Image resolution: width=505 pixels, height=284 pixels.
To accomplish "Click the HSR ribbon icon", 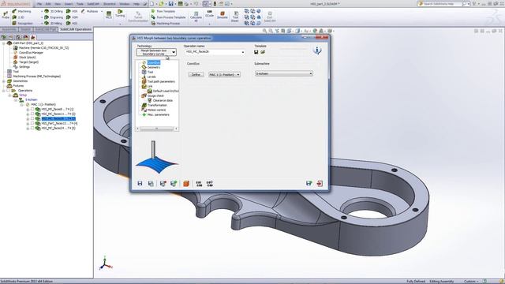I will 72,11.
